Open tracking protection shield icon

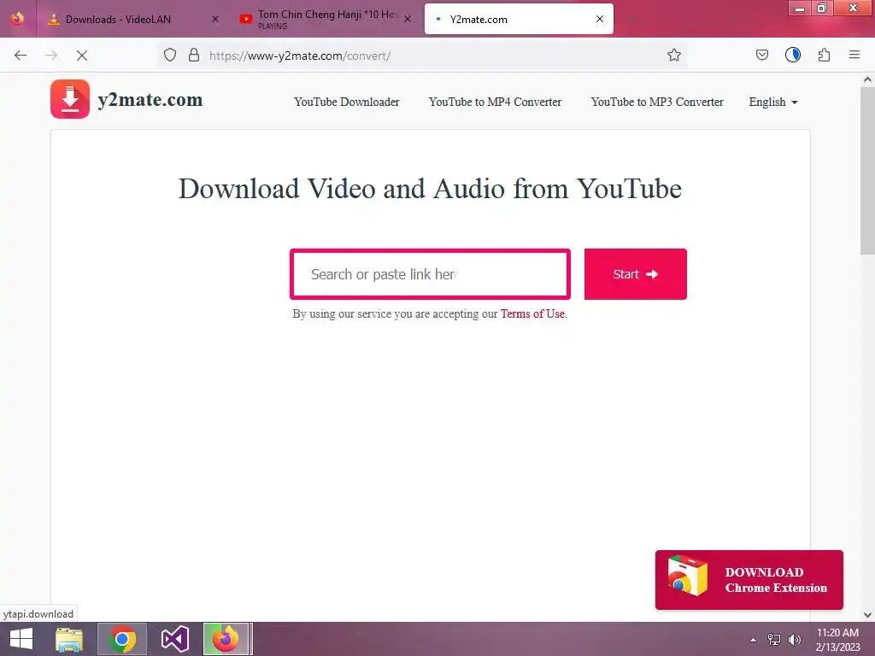pos(170,55)
